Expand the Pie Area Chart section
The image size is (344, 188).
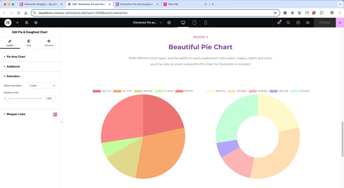click(x=30, y=57)
